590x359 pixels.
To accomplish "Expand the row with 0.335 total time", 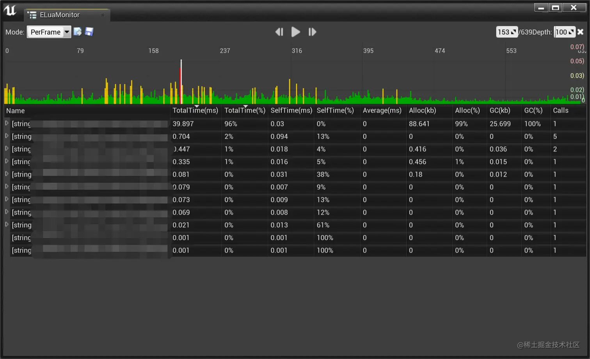I will pos(7,161).
